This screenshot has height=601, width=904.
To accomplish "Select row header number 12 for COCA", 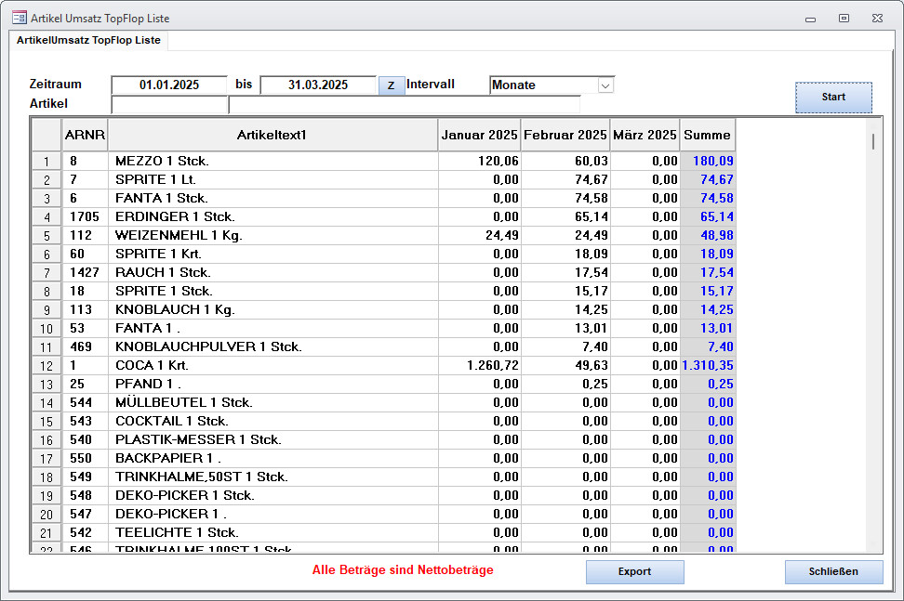I will point(47,366).
